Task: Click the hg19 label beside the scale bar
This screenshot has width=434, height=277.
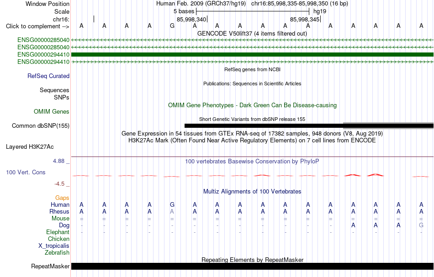Action: click(320, 11)
